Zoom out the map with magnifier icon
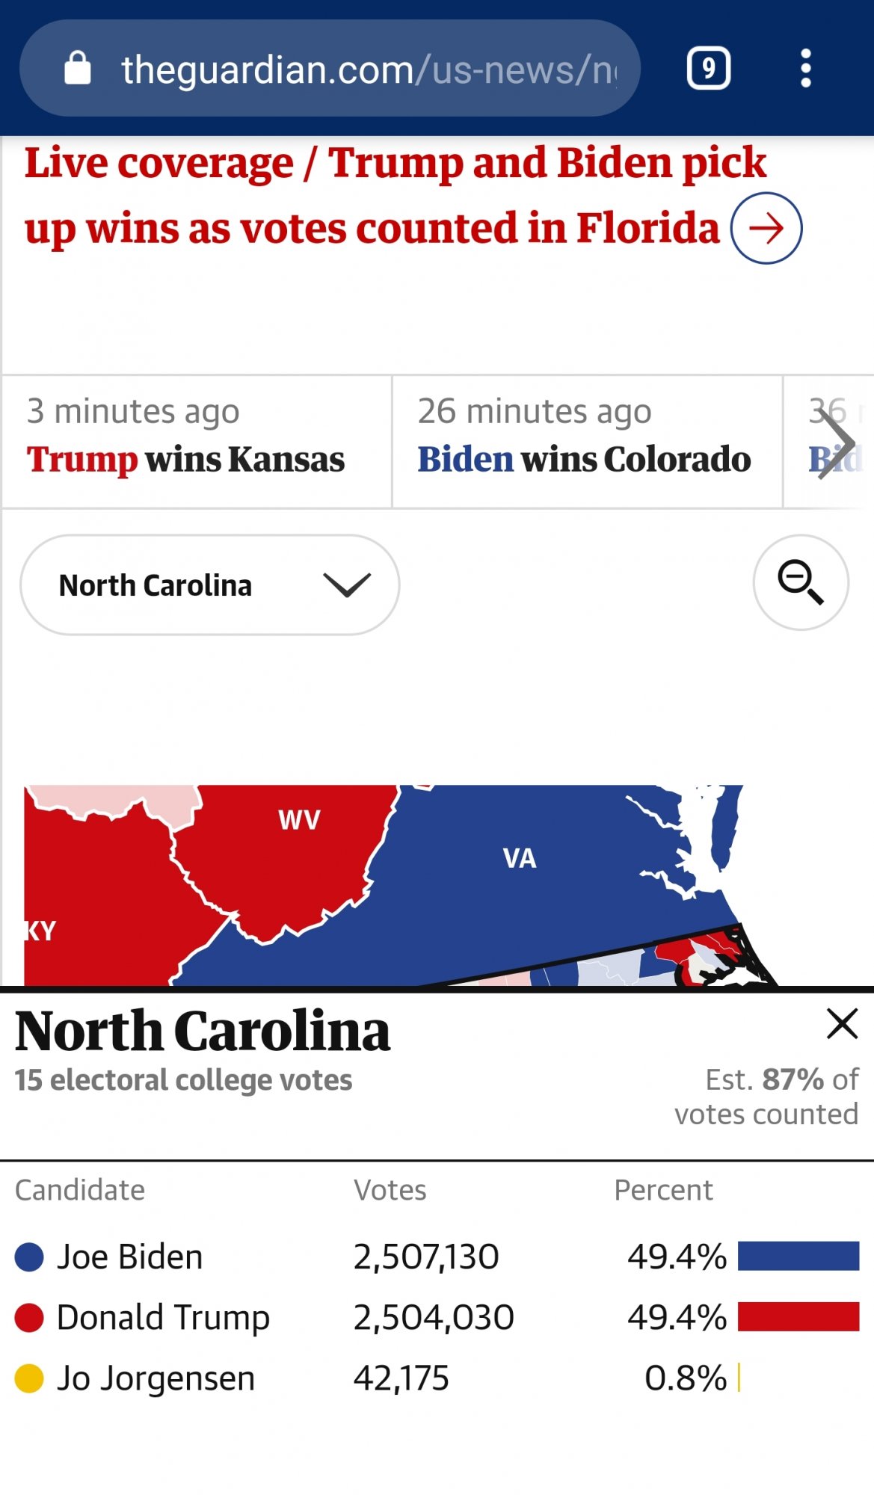This screenshot has height=1495, width=874. tap(801, 582)
